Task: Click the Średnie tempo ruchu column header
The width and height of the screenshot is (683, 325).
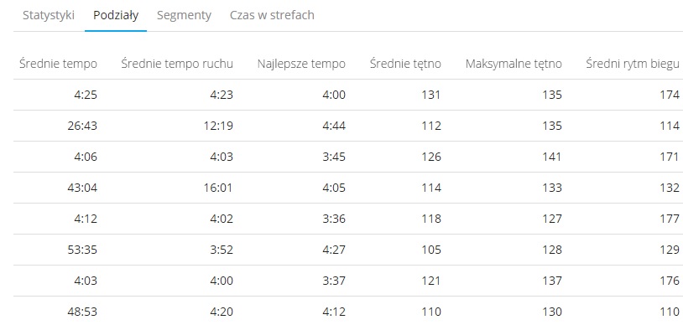Action: [177, 64]
